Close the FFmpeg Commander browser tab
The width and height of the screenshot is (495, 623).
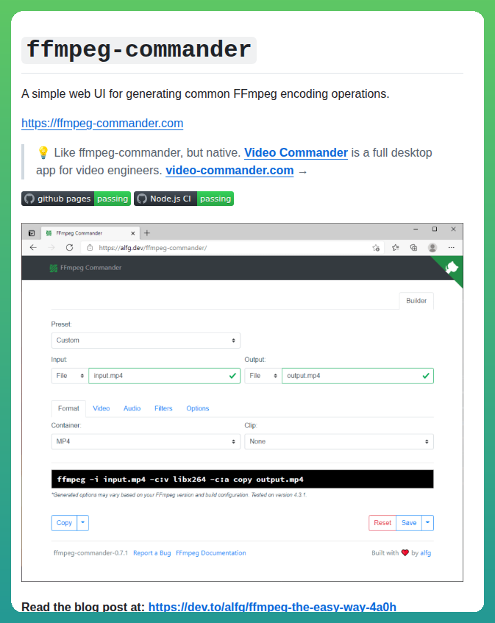tap(132, 233)
